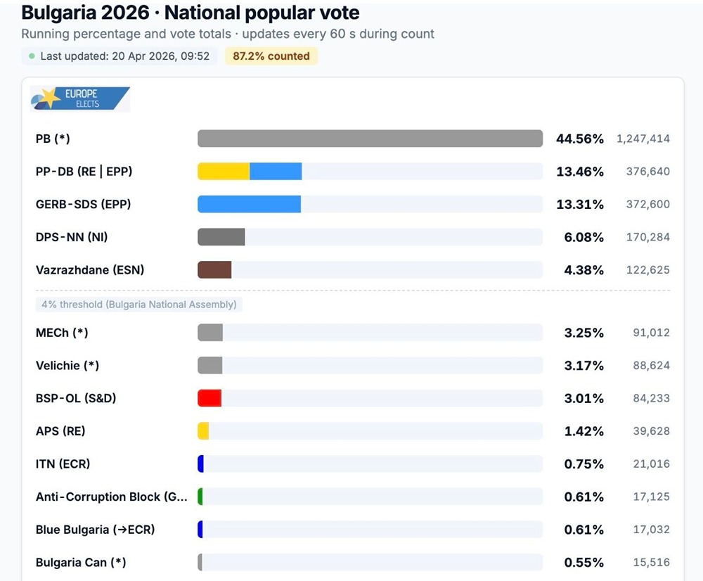
Task: Select the MECh (*) party label
Action: pyautogui.click(x=62, y=333)
